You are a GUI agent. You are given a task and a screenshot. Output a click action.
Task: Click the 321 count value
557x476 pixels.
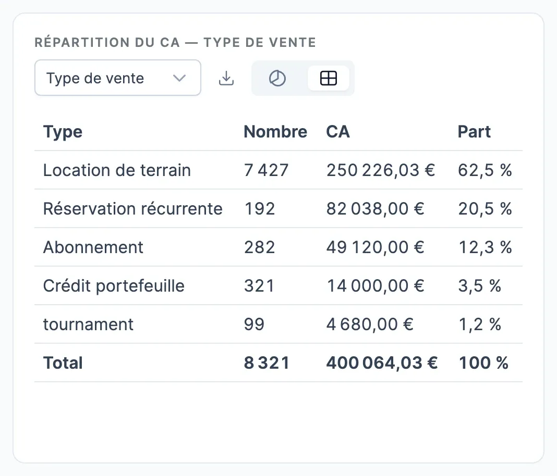(259, 286)
